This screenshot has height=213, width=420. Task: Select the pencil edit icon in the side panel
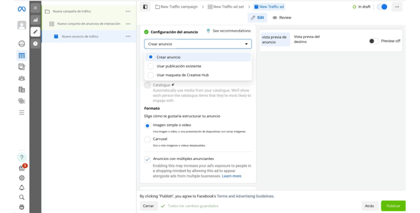(x=35, y=31)
